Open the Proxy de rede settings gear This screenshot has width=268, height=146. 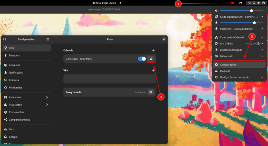point(151,92)
